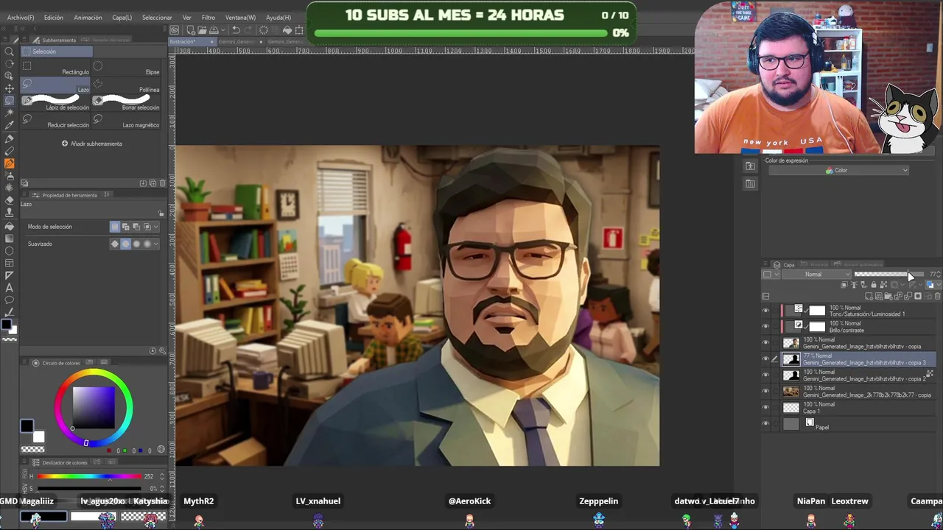This screenshot has height=530, width=943.
Task: Adjust the layer opacity stepper arrows
Action: click(x=940, y=275)
